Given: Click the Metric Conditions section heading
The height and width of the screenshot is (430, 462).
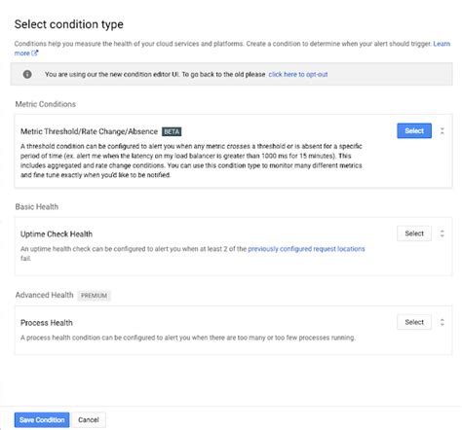Looking at the screenshot, I should coord(46,104).
